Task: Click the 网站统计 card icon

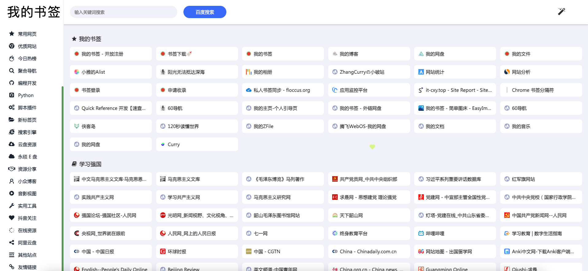Action: point(421,72)
